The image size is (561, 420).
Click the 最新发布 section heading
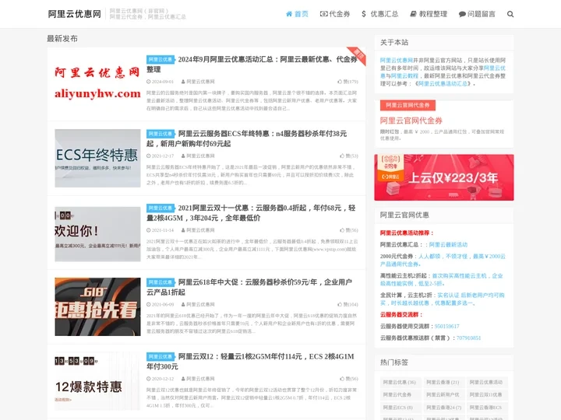[x=62, y=39]
